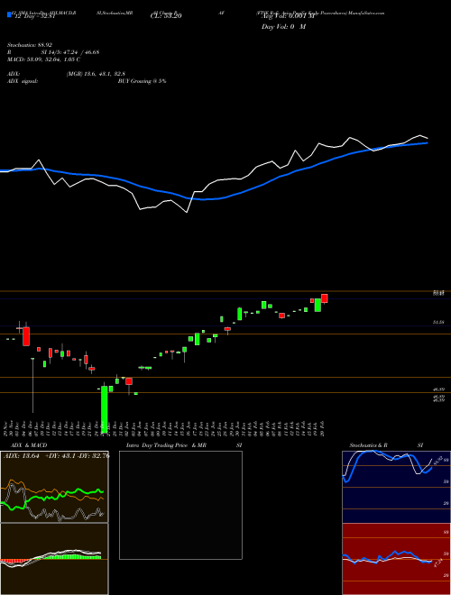Click the large red candle near 04 Dec
451x595 pixels.
coord(26,336)
